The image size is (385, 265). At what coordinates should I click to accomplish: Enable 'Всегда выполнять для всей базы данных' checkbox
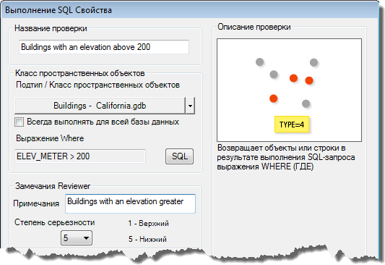click(x=20, y=122)
